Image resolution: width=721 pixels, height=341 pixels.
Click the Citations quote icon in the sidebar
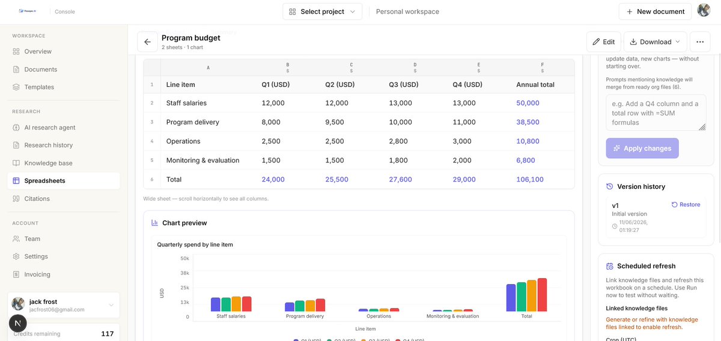pyautogui.click(x=16, y=198)
